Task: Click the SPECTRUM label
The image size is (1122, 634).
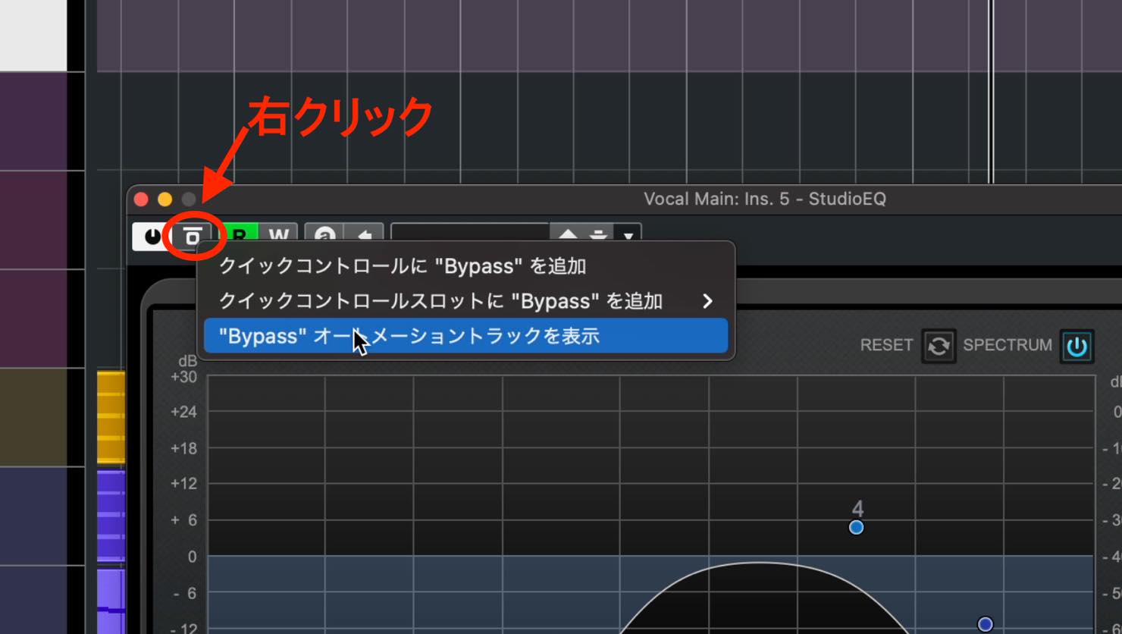Action: [1008, 345]
